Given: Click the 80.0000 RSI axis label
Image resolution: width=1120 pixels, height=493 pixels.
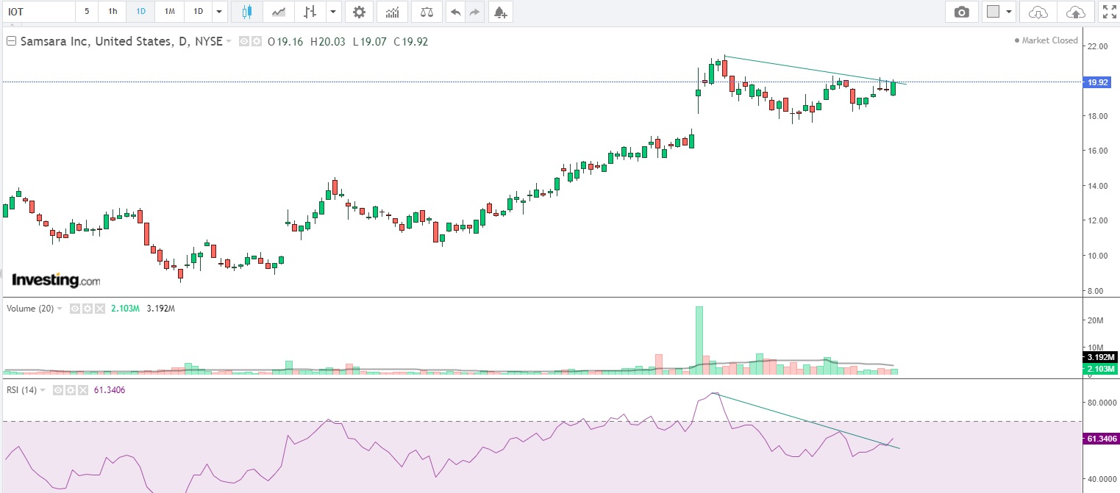Looking at the screenshot, I should coord(1102,403).
